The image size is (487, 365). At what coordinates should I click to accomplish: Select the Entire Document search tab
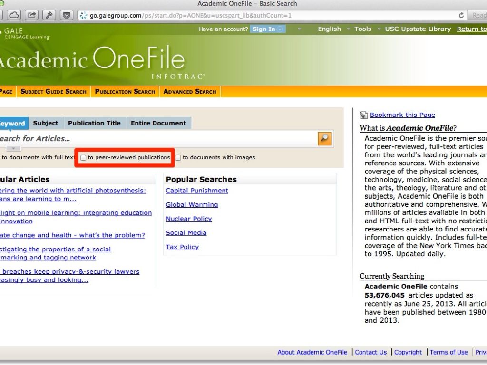pyautogui.click(x=158, y=123)
